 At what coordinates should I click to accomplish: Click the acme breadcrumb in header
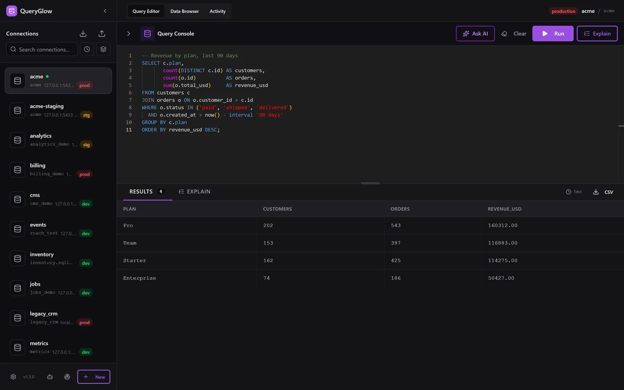pyautogui.click(x=588, y=11)
